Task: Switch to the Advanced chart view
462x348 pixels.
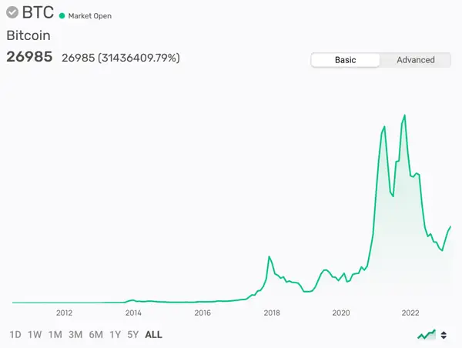Action: tap(416, 60)
